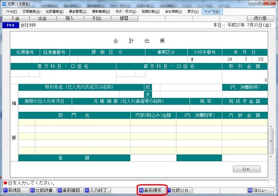Click the 内訳金額 column header
The image size is (278, 196).
[245, 116]
